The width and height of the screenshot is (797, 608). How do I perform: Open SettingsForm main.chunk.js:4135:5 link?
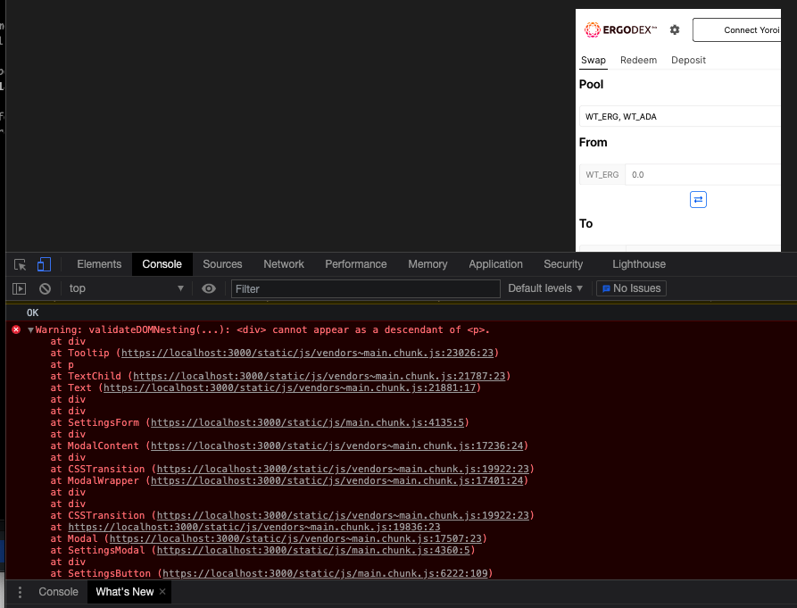click(307, 422)
